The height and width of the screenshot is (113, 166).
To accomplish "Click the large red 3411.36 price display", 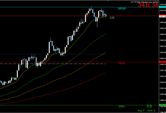I will pyautogui.click(x=148, y=5).
